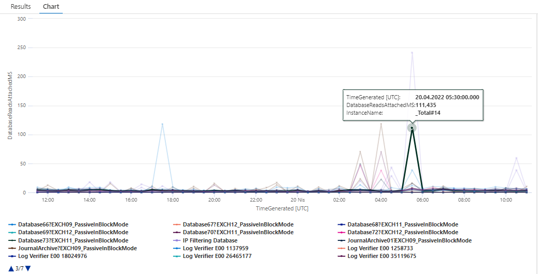The height and width of the screenshot is (274, 538).
Task: Toggle Database66?EXCH09_PassiveInBlockMode legend series
Action: pyautogui.click(x=68, y=225)
